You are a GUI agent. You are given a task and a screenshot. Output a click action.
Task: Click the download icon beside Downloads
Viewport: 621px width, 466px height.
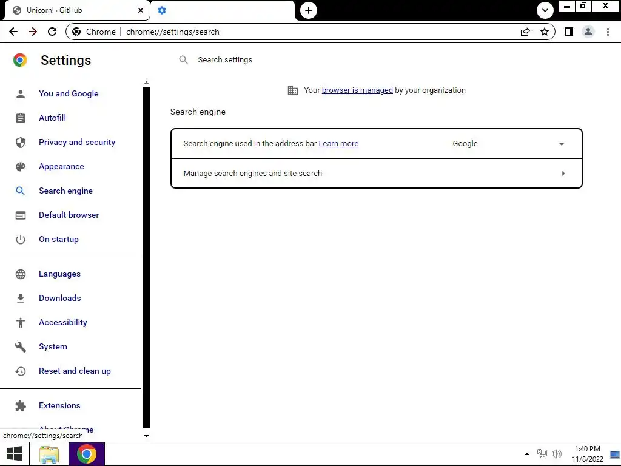[21, 299]
